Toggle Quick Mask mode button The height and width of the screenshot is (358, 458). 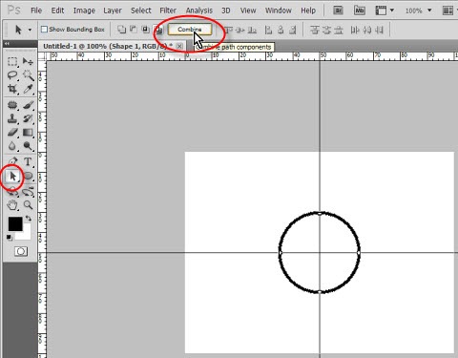click(21, 251)
